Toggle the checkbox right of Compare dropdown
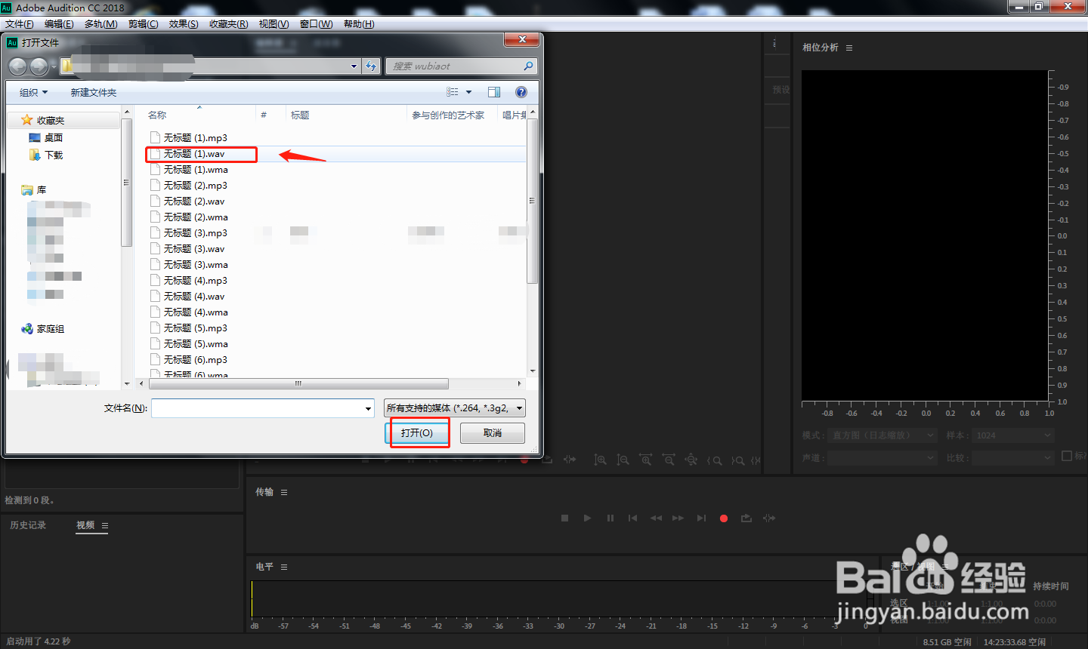Screen dimensions: 1088x649 coord(1067,456)
